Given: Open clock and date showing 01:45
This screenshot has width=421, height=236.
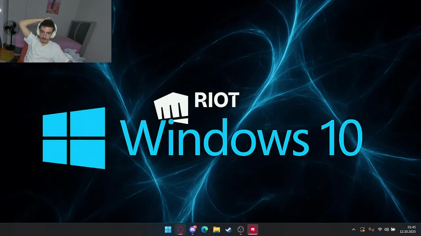Looking at the screenshot, I should (x=408, y=229).
